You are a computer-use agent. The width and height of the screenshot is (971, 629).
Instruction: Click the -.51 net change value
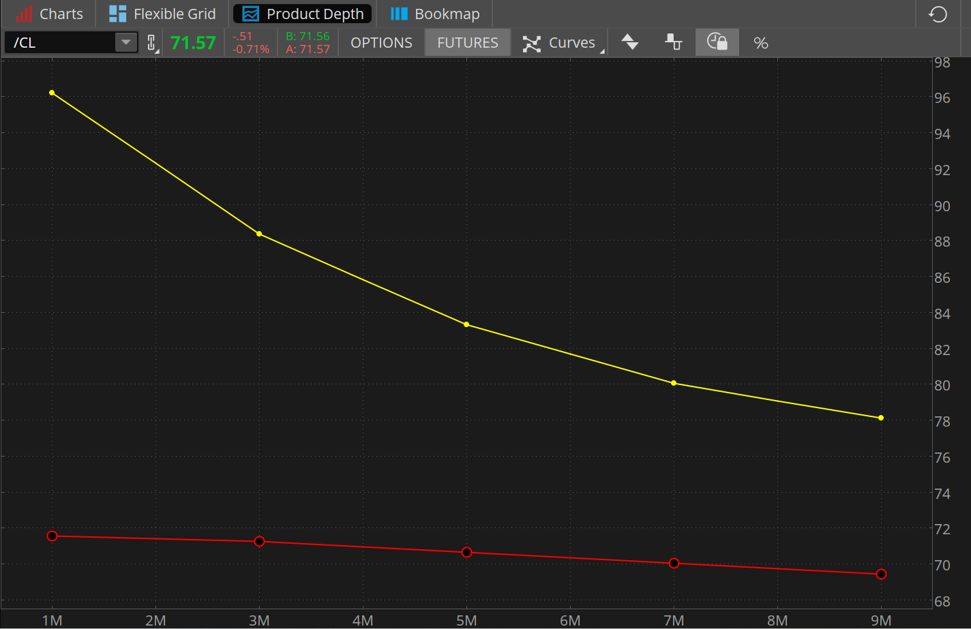(x=243, y=37)
